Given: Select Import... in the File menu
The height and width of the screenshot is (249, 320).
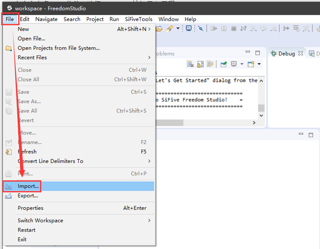Looking at the screenshot, I should (78, 186).
